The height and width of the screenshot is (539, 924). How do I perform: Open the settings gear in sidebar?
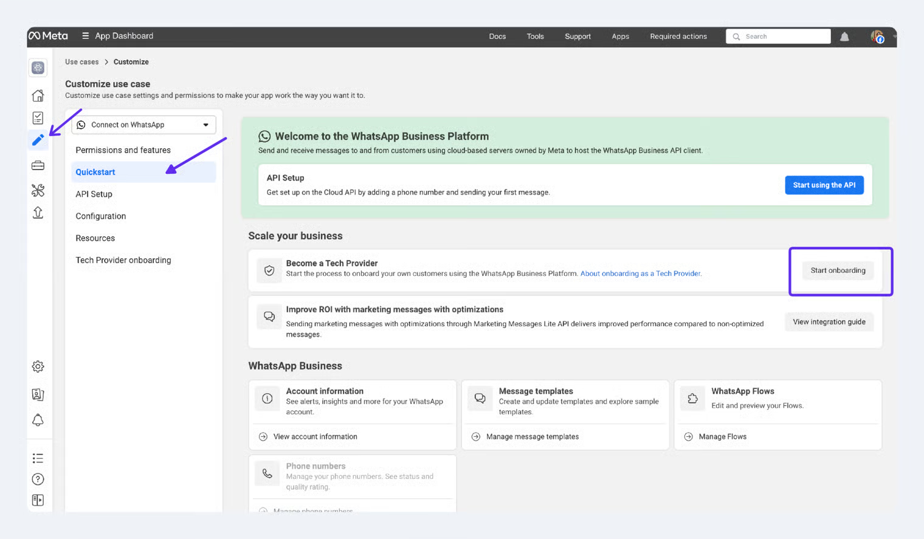38,366
